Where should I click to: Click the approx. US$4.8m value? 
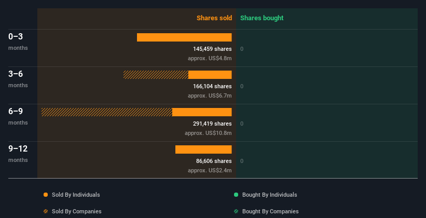pyautogui.click(x=210, y=59)
